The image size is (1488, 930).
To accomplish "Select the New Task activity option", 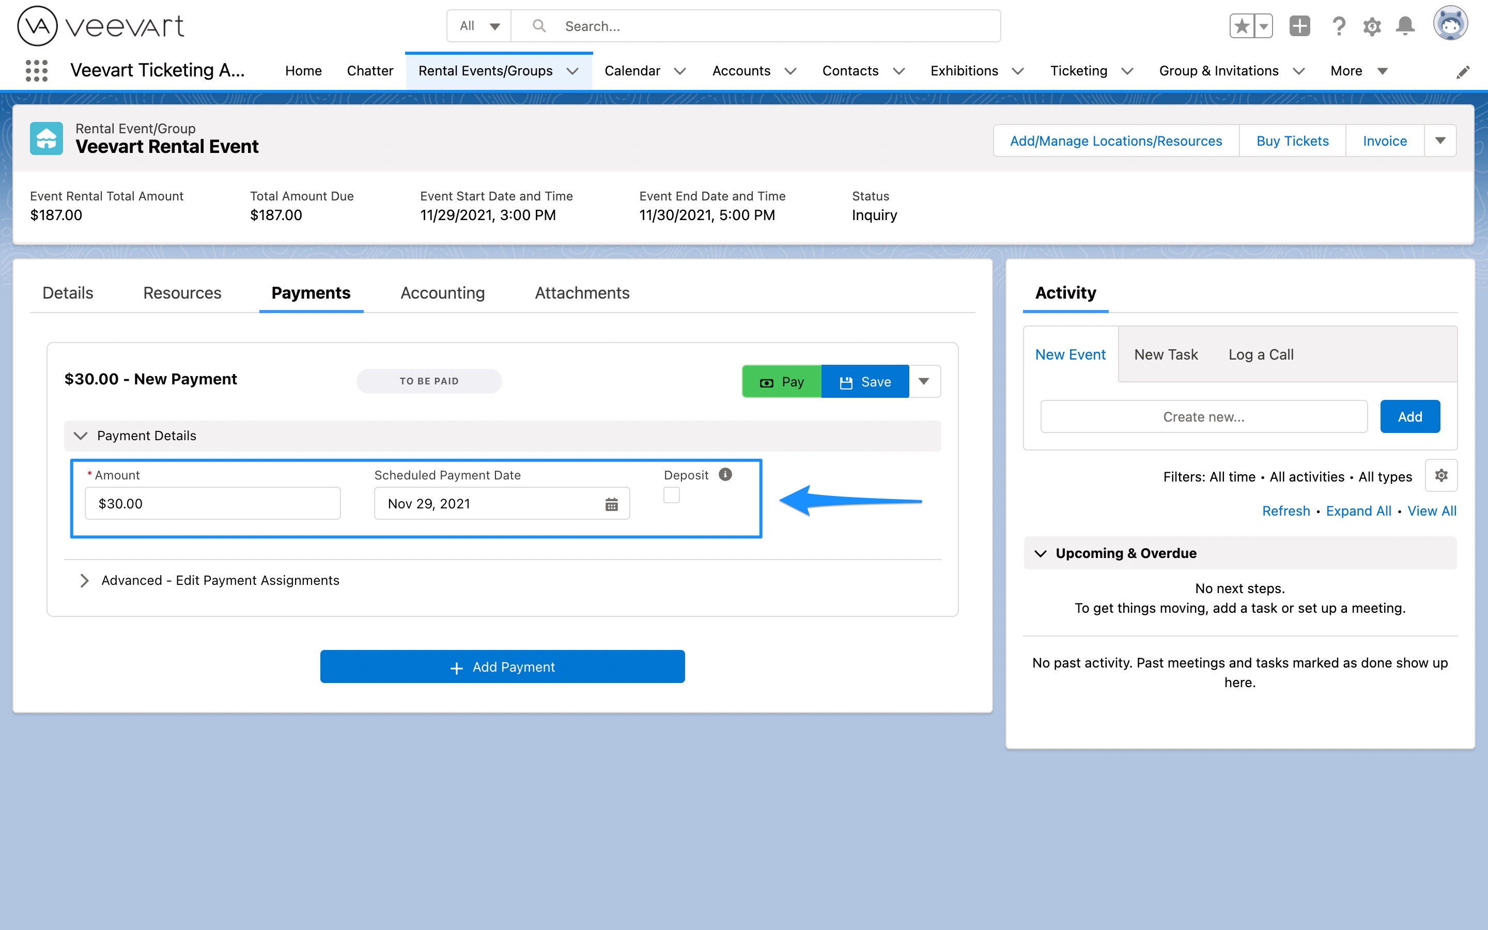I will (x=1166, y=354).
